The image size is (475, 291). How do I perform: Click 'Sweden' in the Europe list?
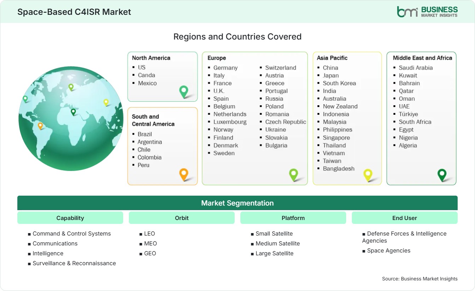(x=224, y=153)
